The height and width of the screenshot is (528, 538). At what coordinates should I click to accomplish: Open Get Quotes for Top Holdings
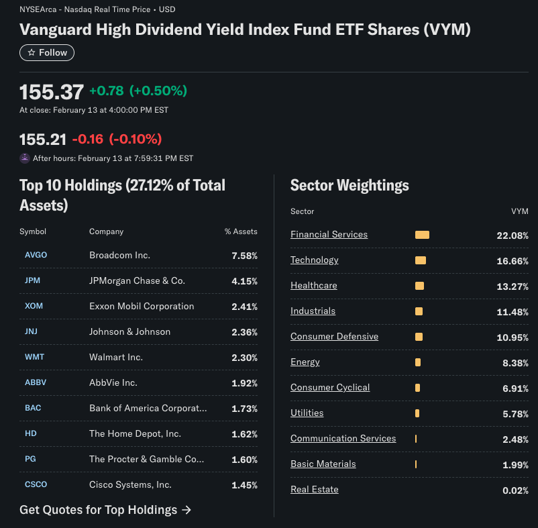tap(105, 510)
